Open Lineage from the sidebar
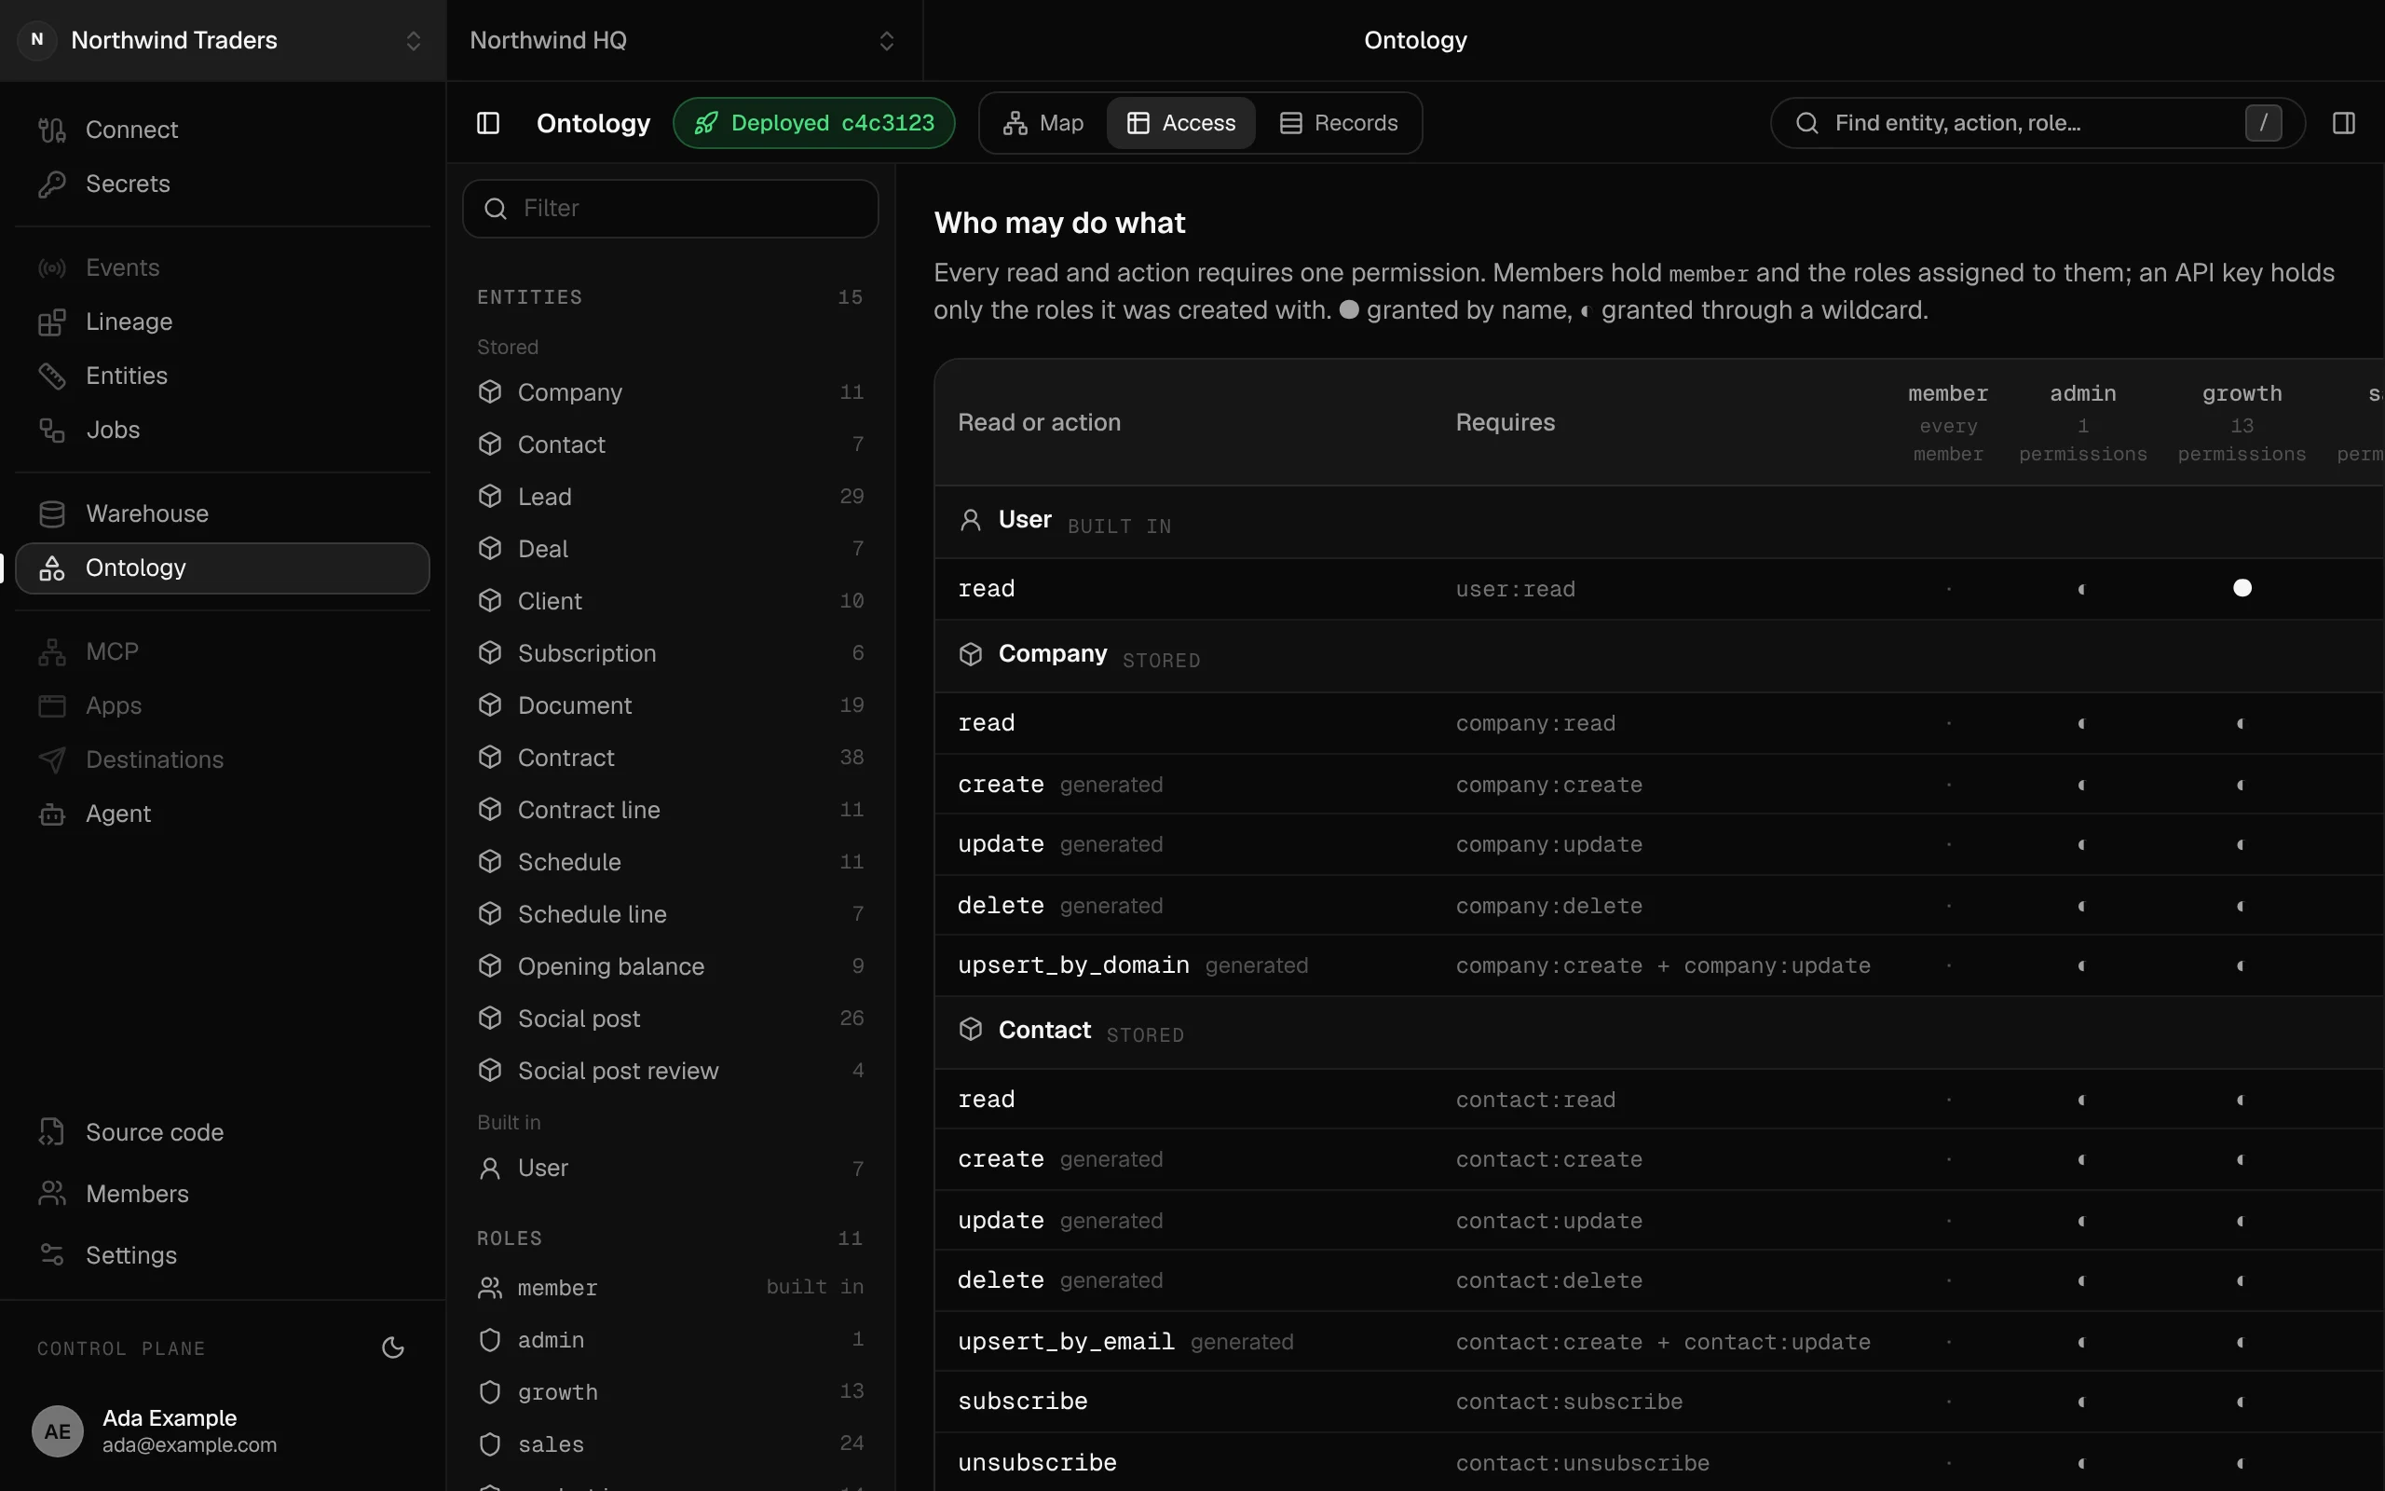 pyautogui.click(x=223, y=321)
